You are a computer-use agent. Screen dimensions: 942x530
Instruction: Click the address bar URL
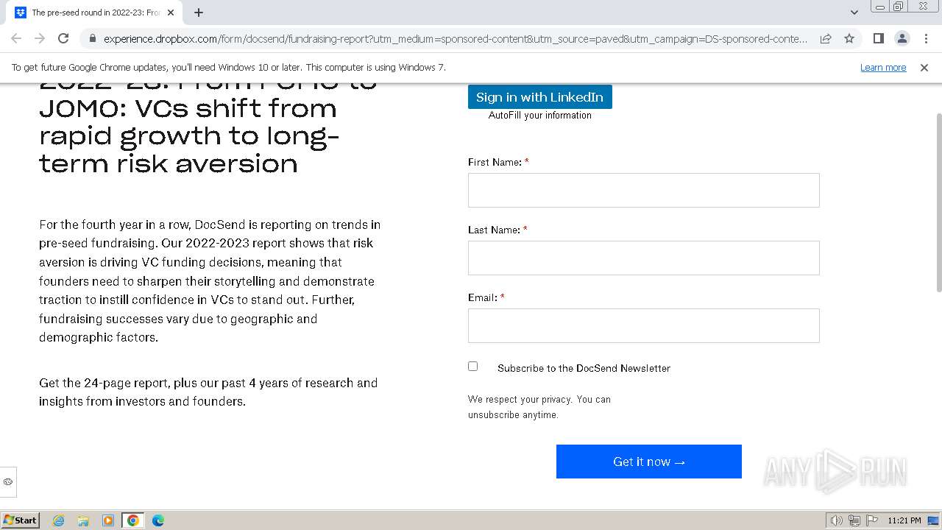click(x=455, y=39)
